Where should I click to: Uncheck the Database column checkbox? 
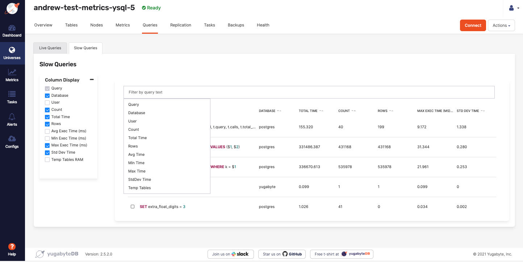[47, 96]
